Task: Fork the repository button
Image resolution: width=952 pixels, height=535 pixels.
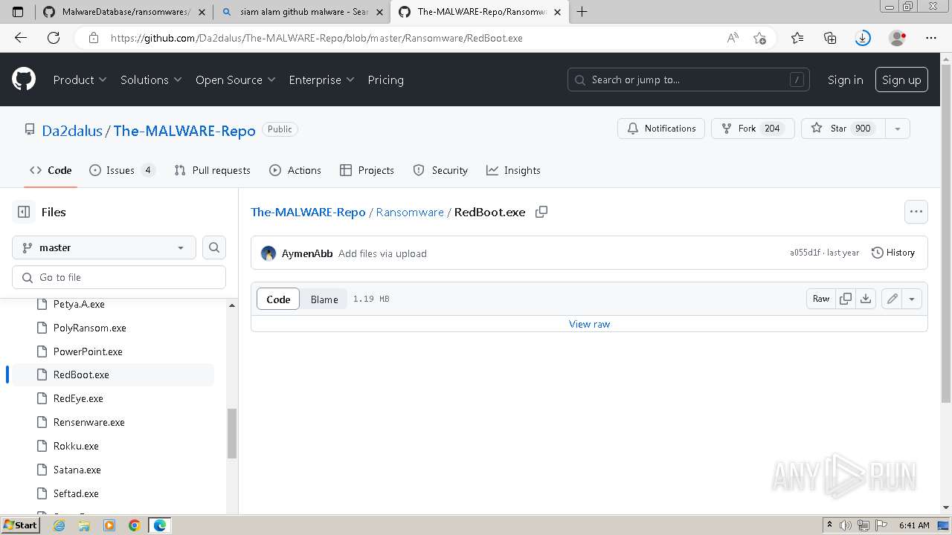Action: click(753, 129)
